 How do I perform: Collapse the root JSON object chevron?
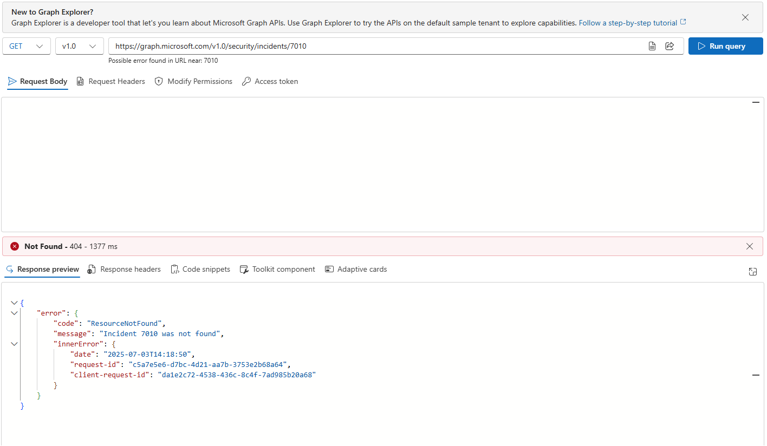[14, 303]
